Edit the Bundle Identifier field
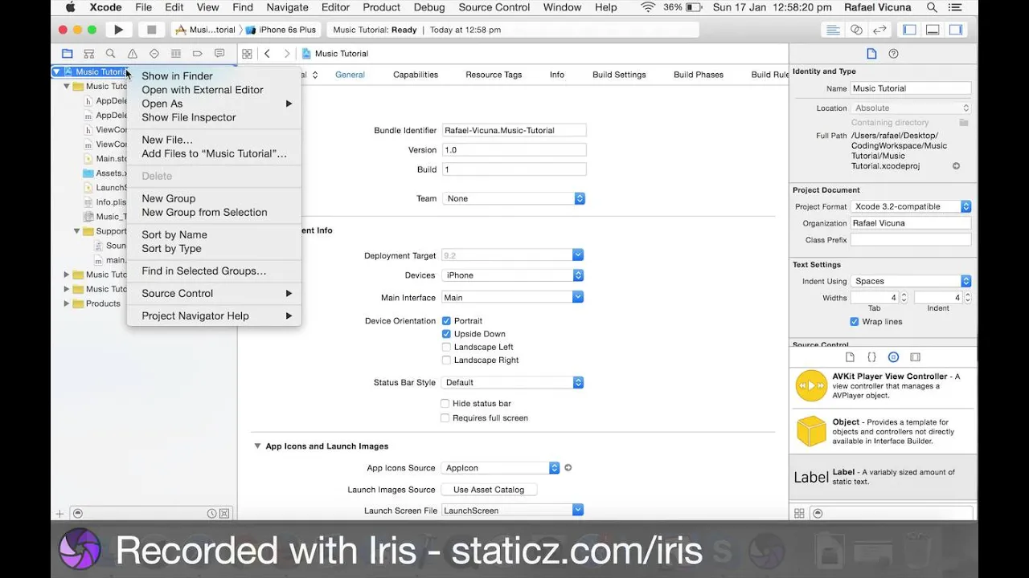This screenshot has width=1029, height=578. 514,130
